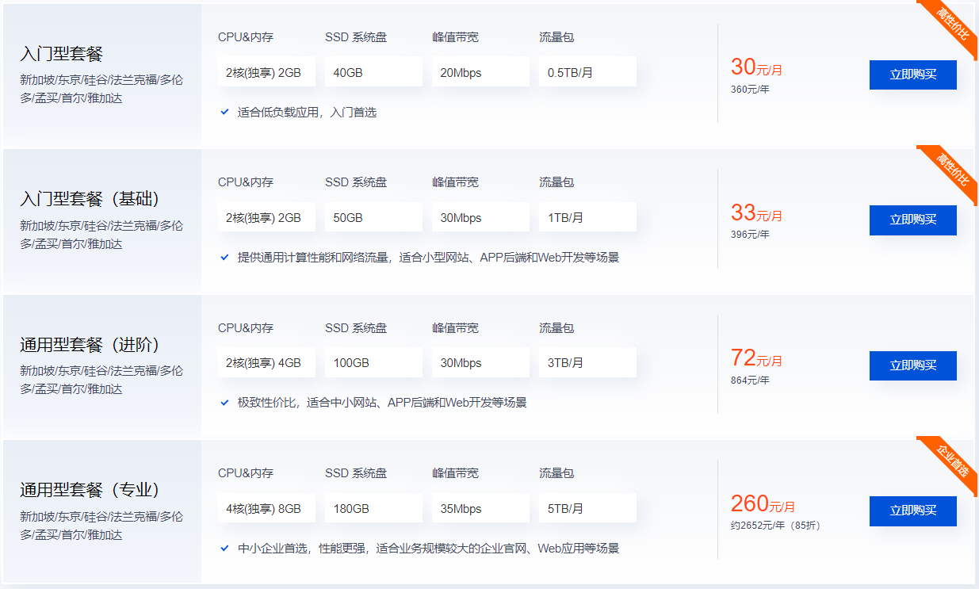Click the 0.5TB/月 traffic value
The height and width of the screenshot is (589, 979).
point(587,72)
